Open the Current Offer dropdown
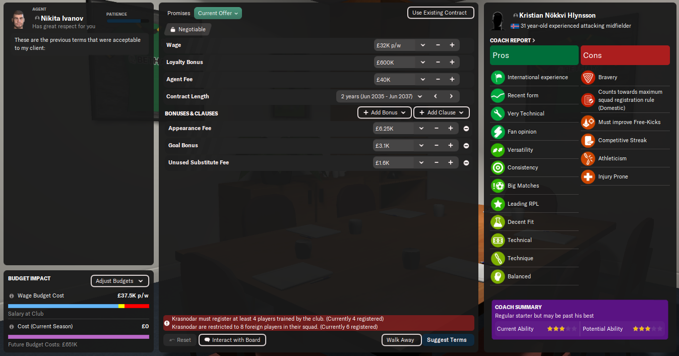Screen dimensions: 679x356 tap(218, 13)
